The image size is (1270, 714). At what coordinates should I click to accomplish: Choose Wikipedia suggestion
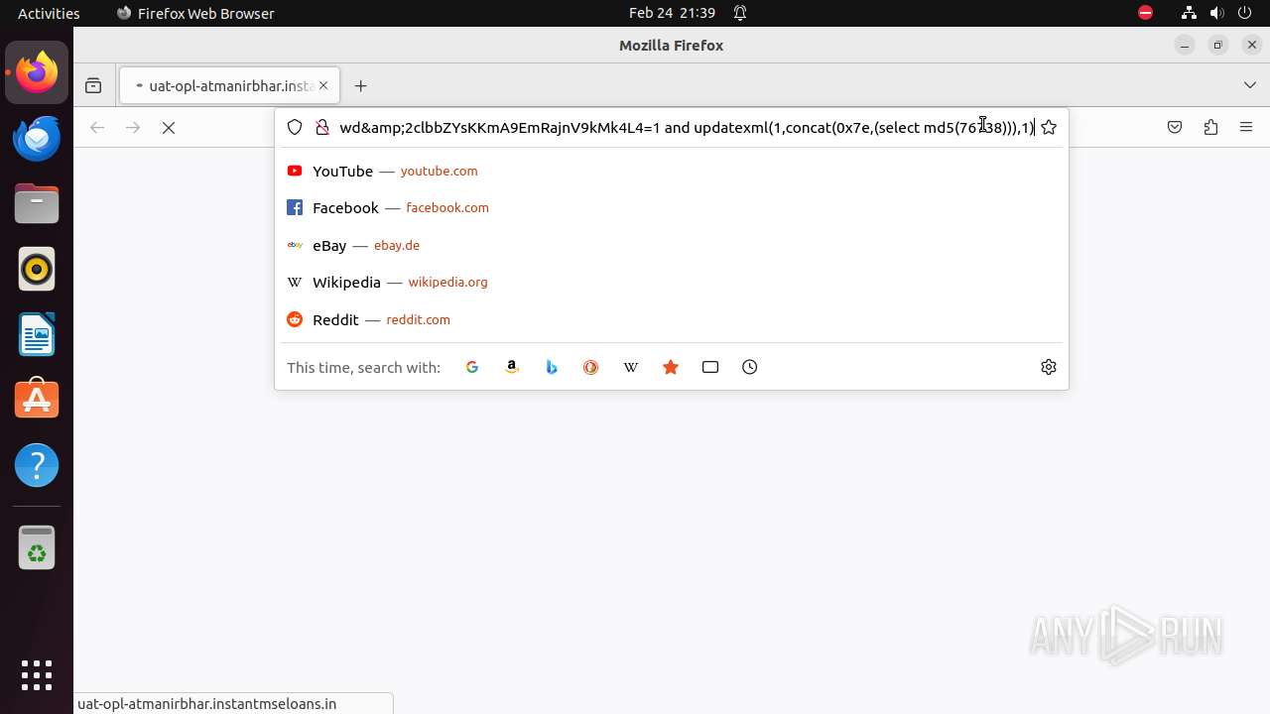672,282
